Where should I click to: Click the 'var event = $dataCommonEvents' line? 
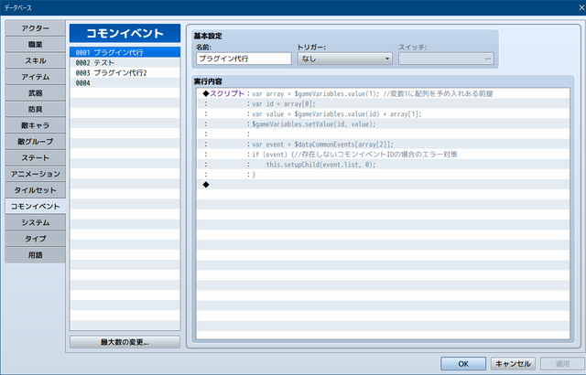tap(383, 144)
